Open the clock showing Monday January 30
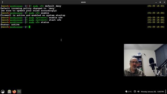This screenshot has height=94, width=167. point(152,92)
